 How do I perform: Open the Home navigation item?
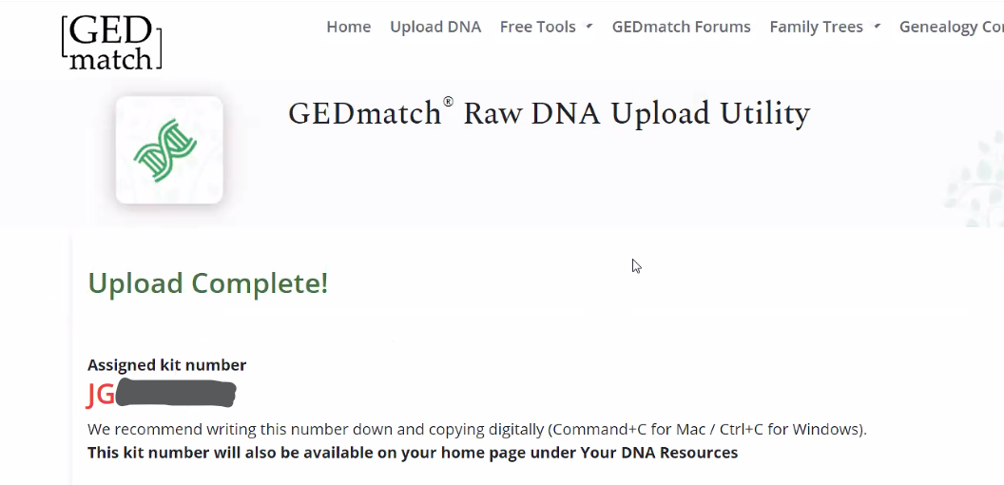pyautogui.click(x=348, y=27)
